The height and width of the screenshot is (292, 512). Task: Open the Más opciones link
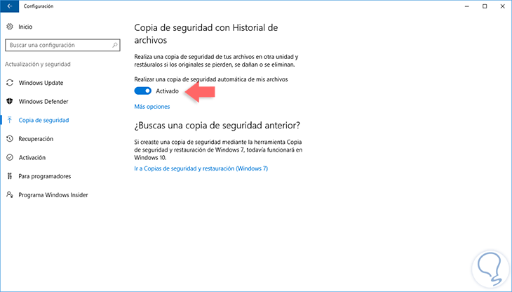pos(151,107)
